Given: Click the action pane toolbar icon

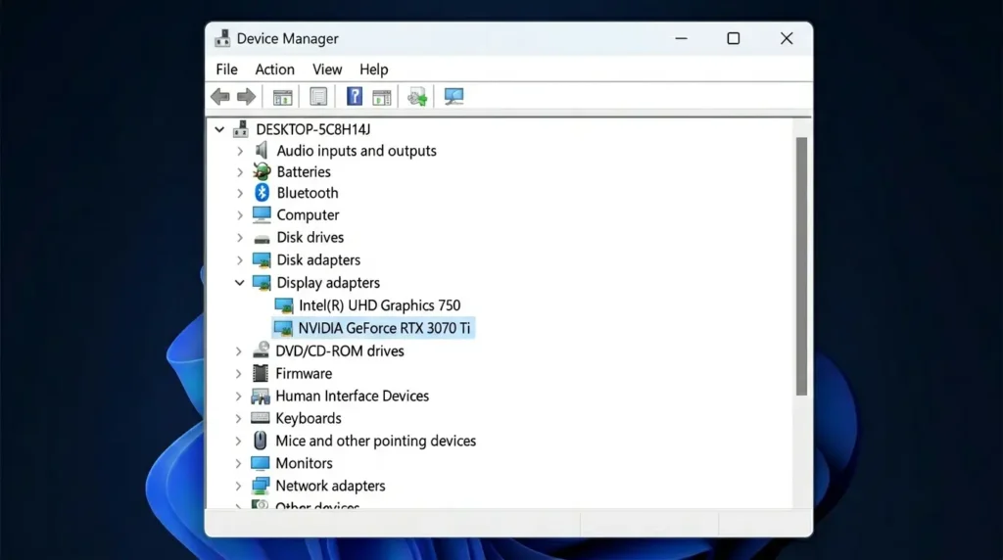Looking at the screenshot, I should 381,97.
